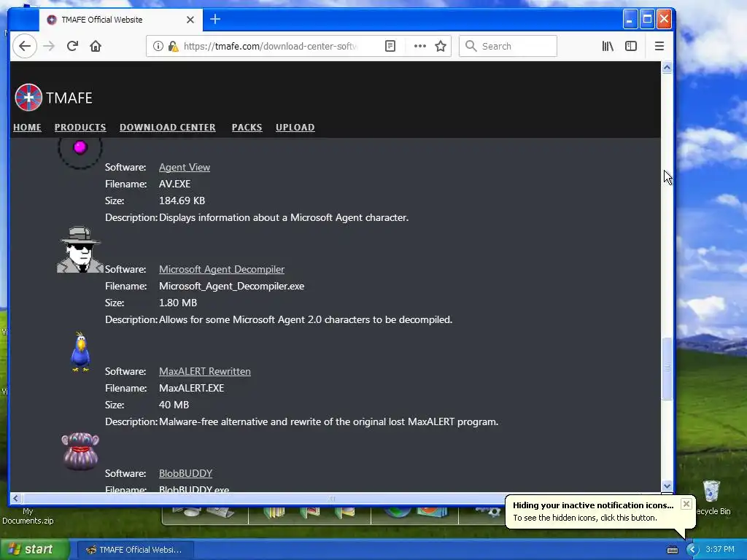Click the keyboard icon in system tray
The image size is (747, 560).
tap(672, 550)
